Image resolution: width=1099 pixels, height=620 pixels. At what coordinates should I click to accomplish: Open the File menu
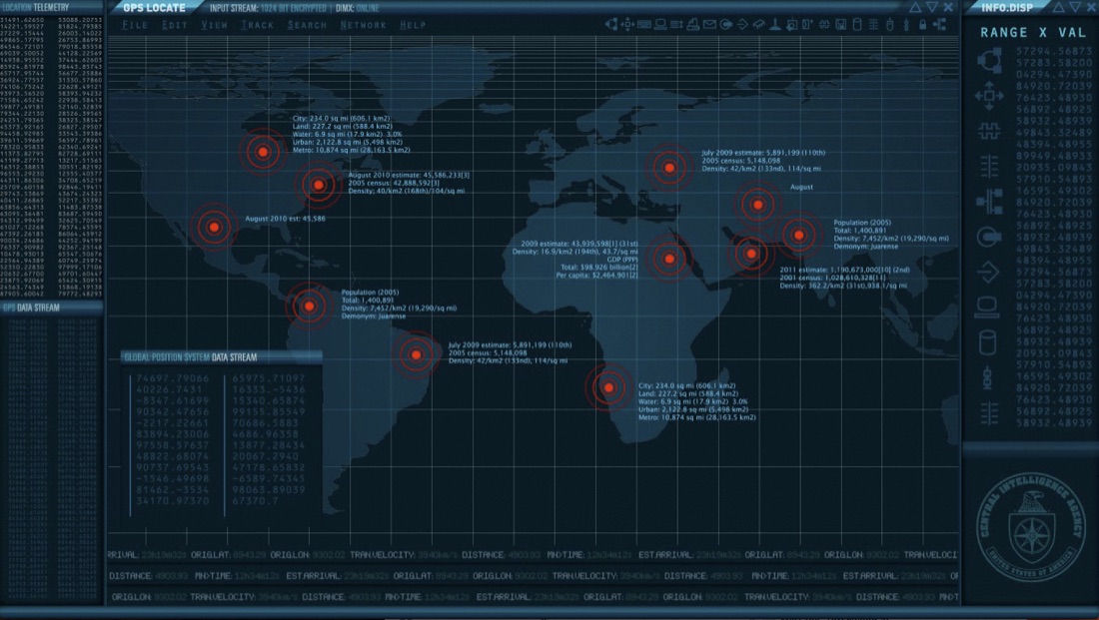(x=135, y=25)
